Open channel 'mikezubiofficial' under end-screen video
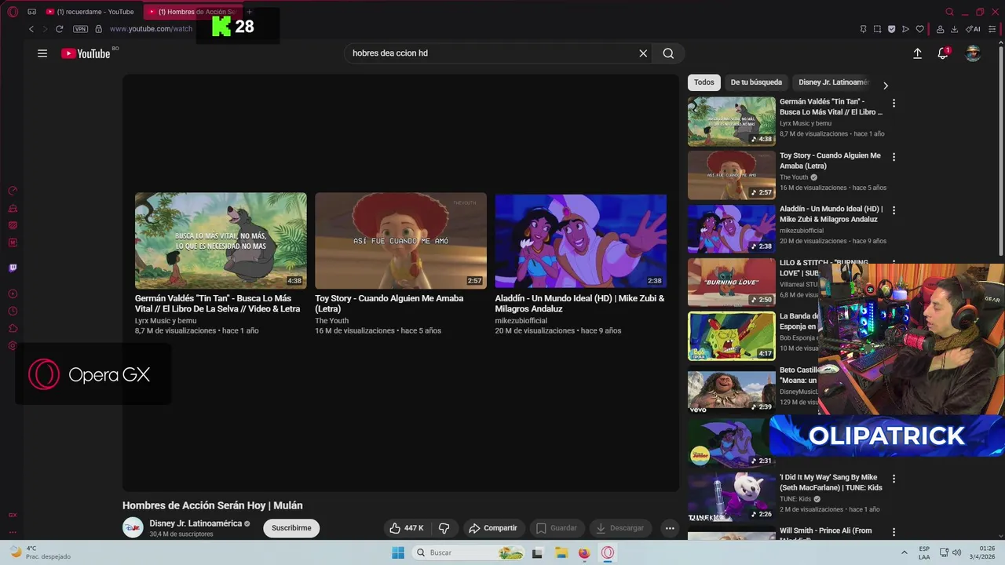This screenshot has height=565, width=1005. (x=521, y=321)
